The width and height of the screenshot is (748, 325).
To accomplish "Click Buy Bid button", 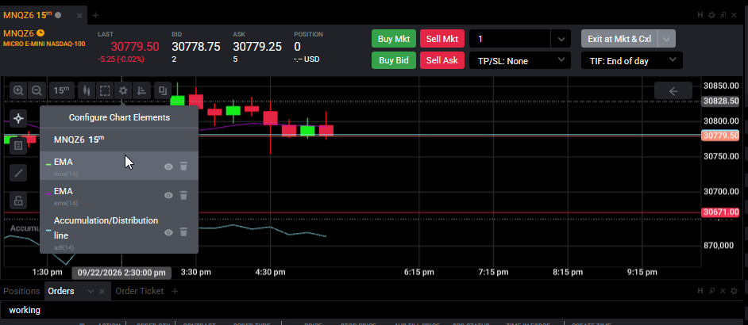I will 394,60.
